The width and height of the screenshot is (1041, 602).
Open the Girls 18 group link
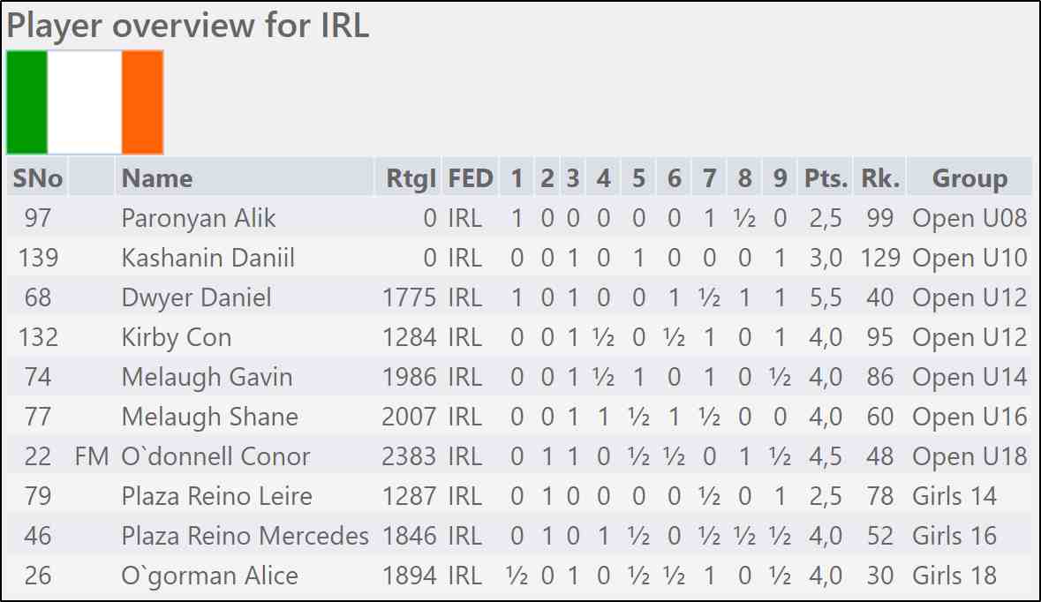click(x=954, y=576)
